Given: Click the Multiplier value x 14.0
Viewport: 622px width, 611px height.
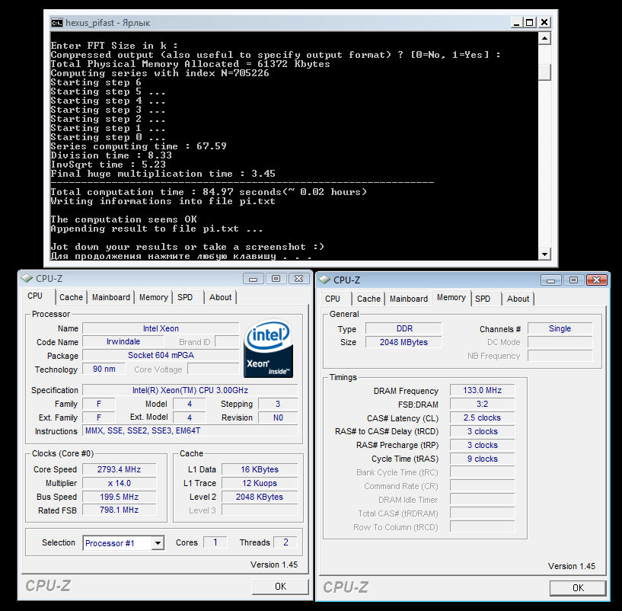Looking at the screenshot, I should (119, 483).
